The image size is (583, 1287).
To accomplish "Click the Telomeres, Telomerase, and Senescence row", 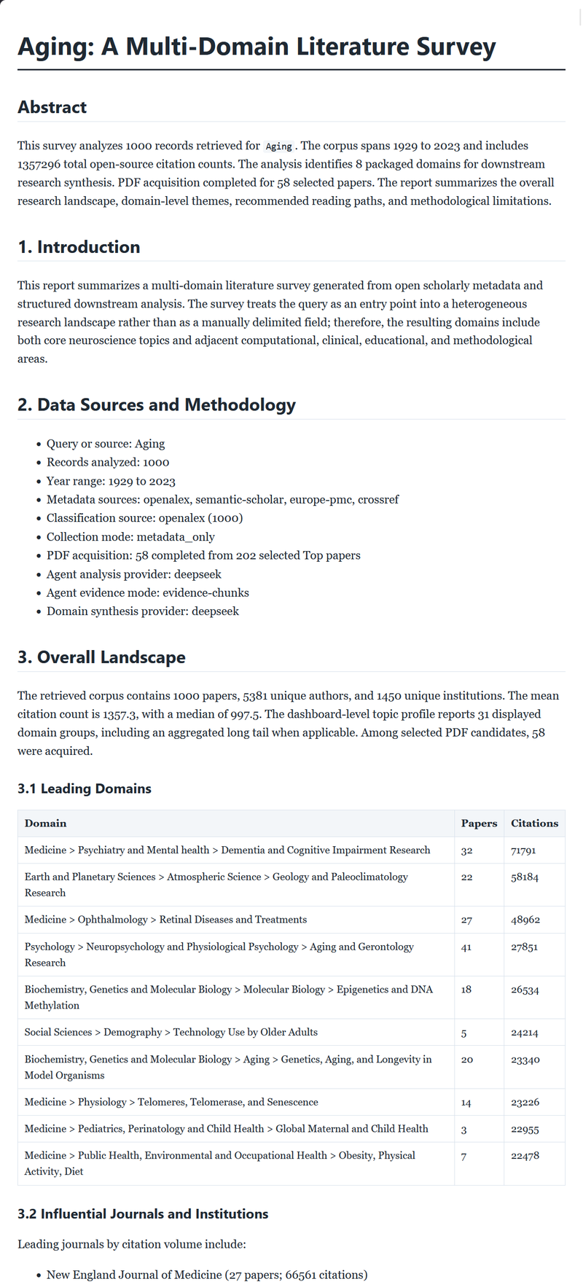I will 291,1102.
